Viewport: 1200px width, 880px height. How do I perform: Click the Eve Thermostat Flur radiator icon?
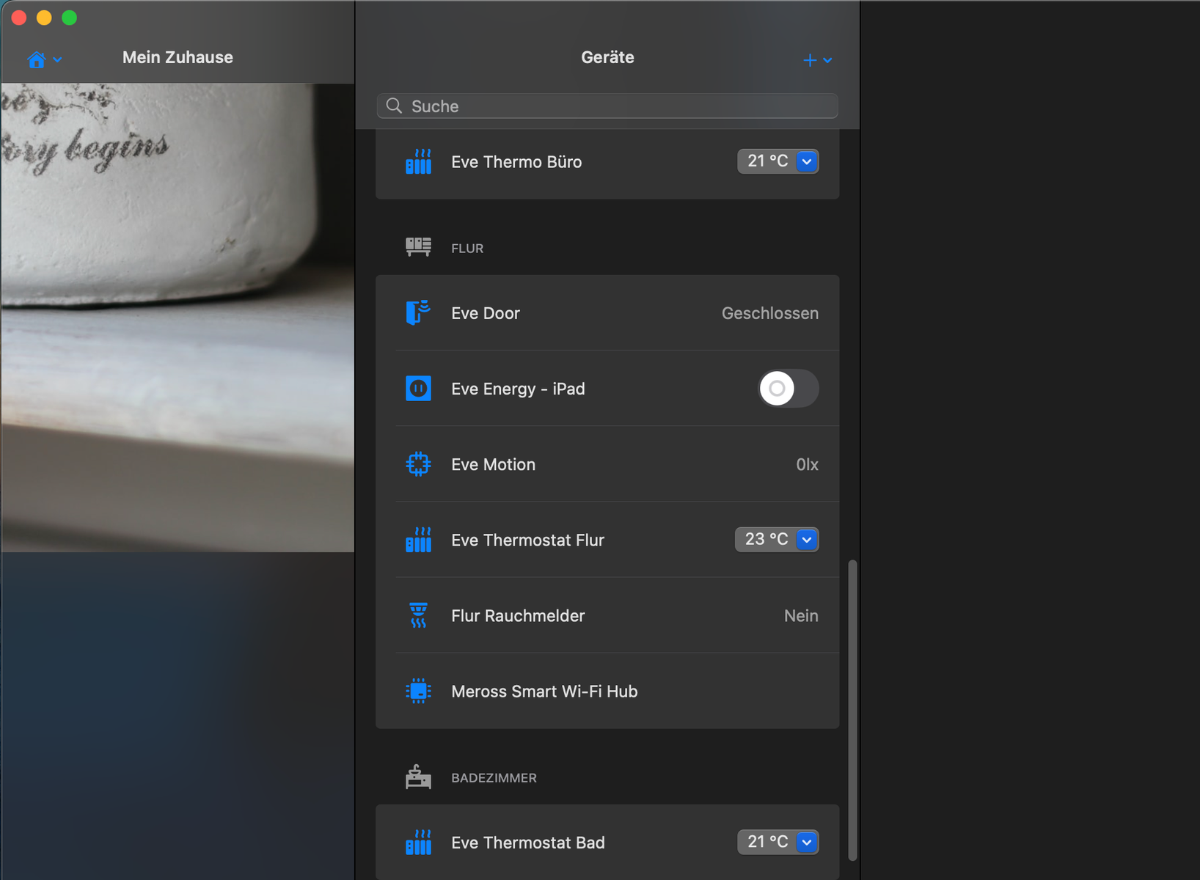(x=418, y=540)
